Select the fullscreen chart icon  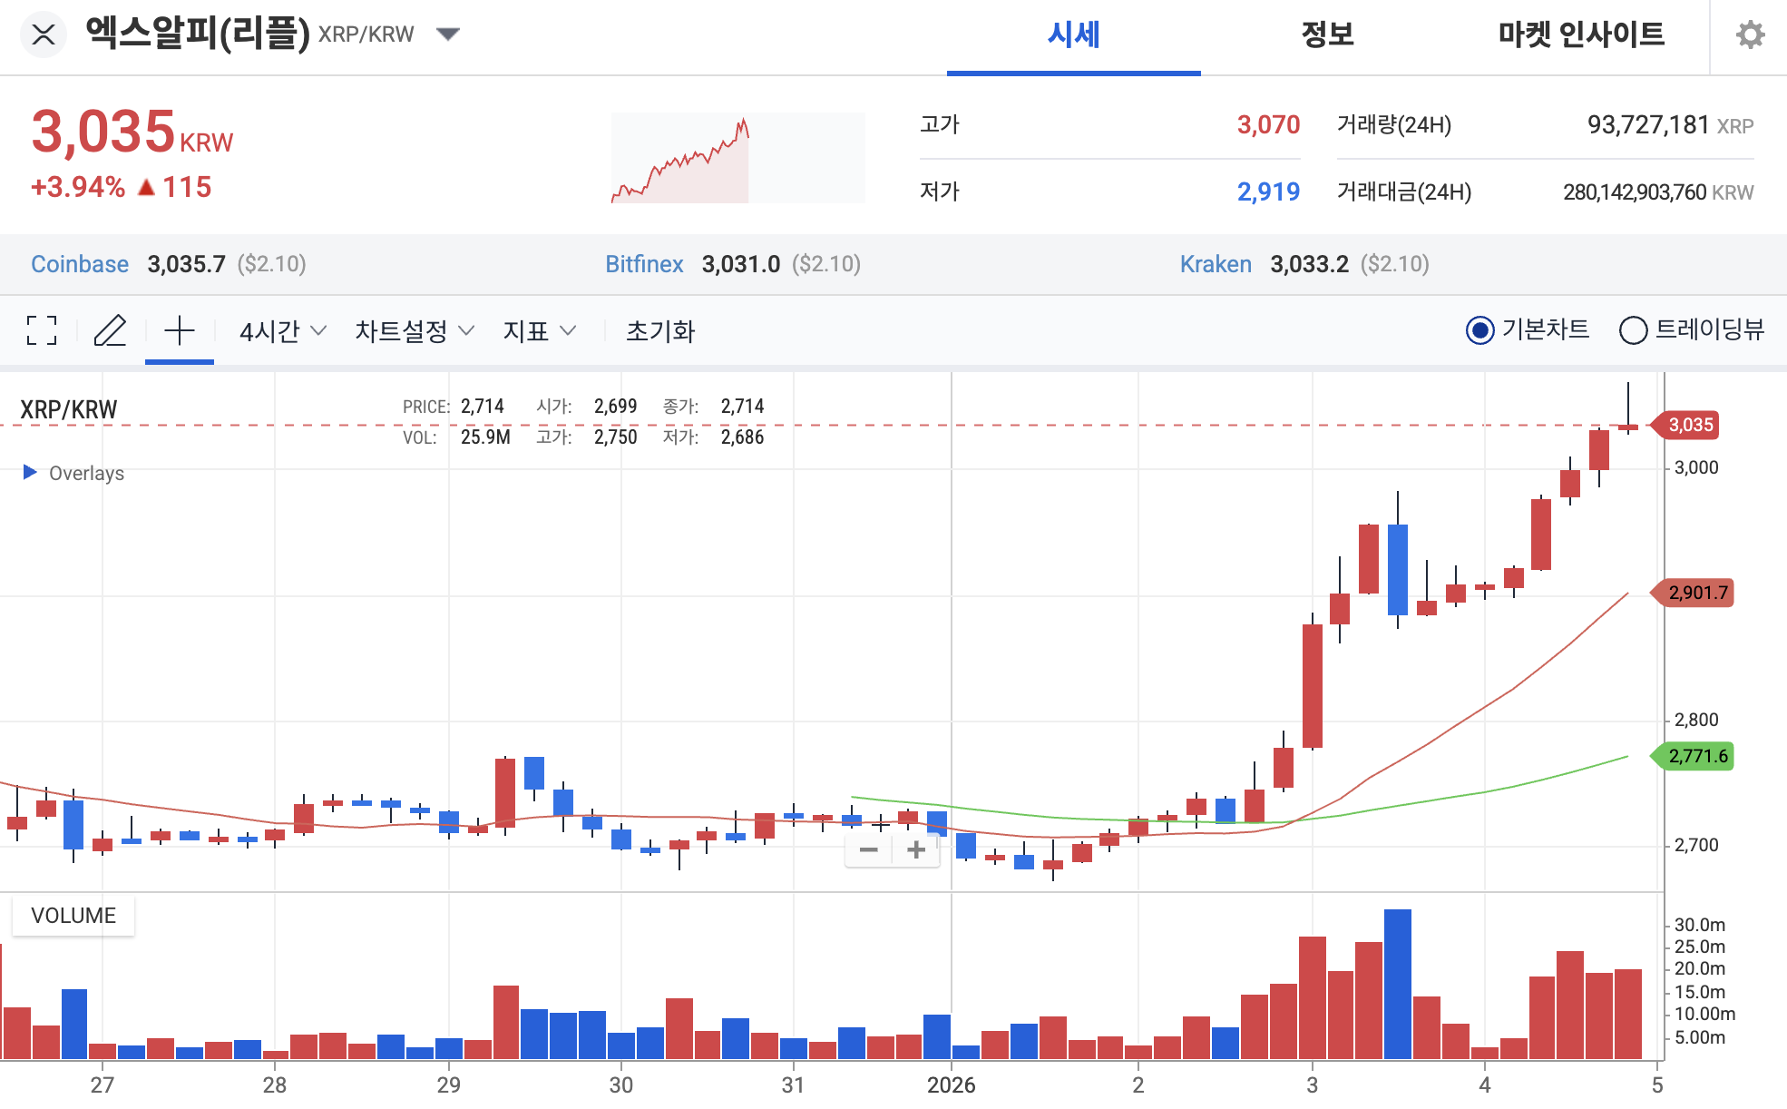(40, 331)
